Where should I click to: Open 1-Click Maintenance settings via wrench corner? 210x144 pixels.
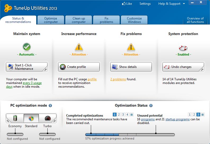[x=46, y=69]
